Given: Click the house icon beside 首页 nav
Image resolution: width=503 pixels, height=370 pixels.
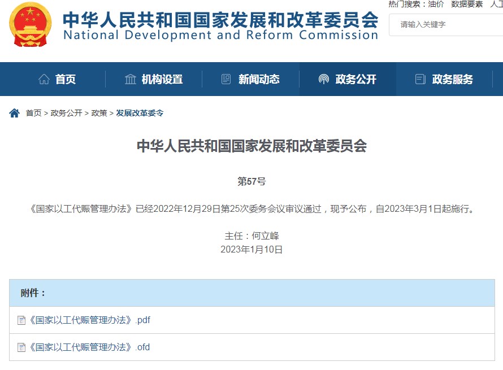Looking at the screenshot, I should (x=44, y=79).
